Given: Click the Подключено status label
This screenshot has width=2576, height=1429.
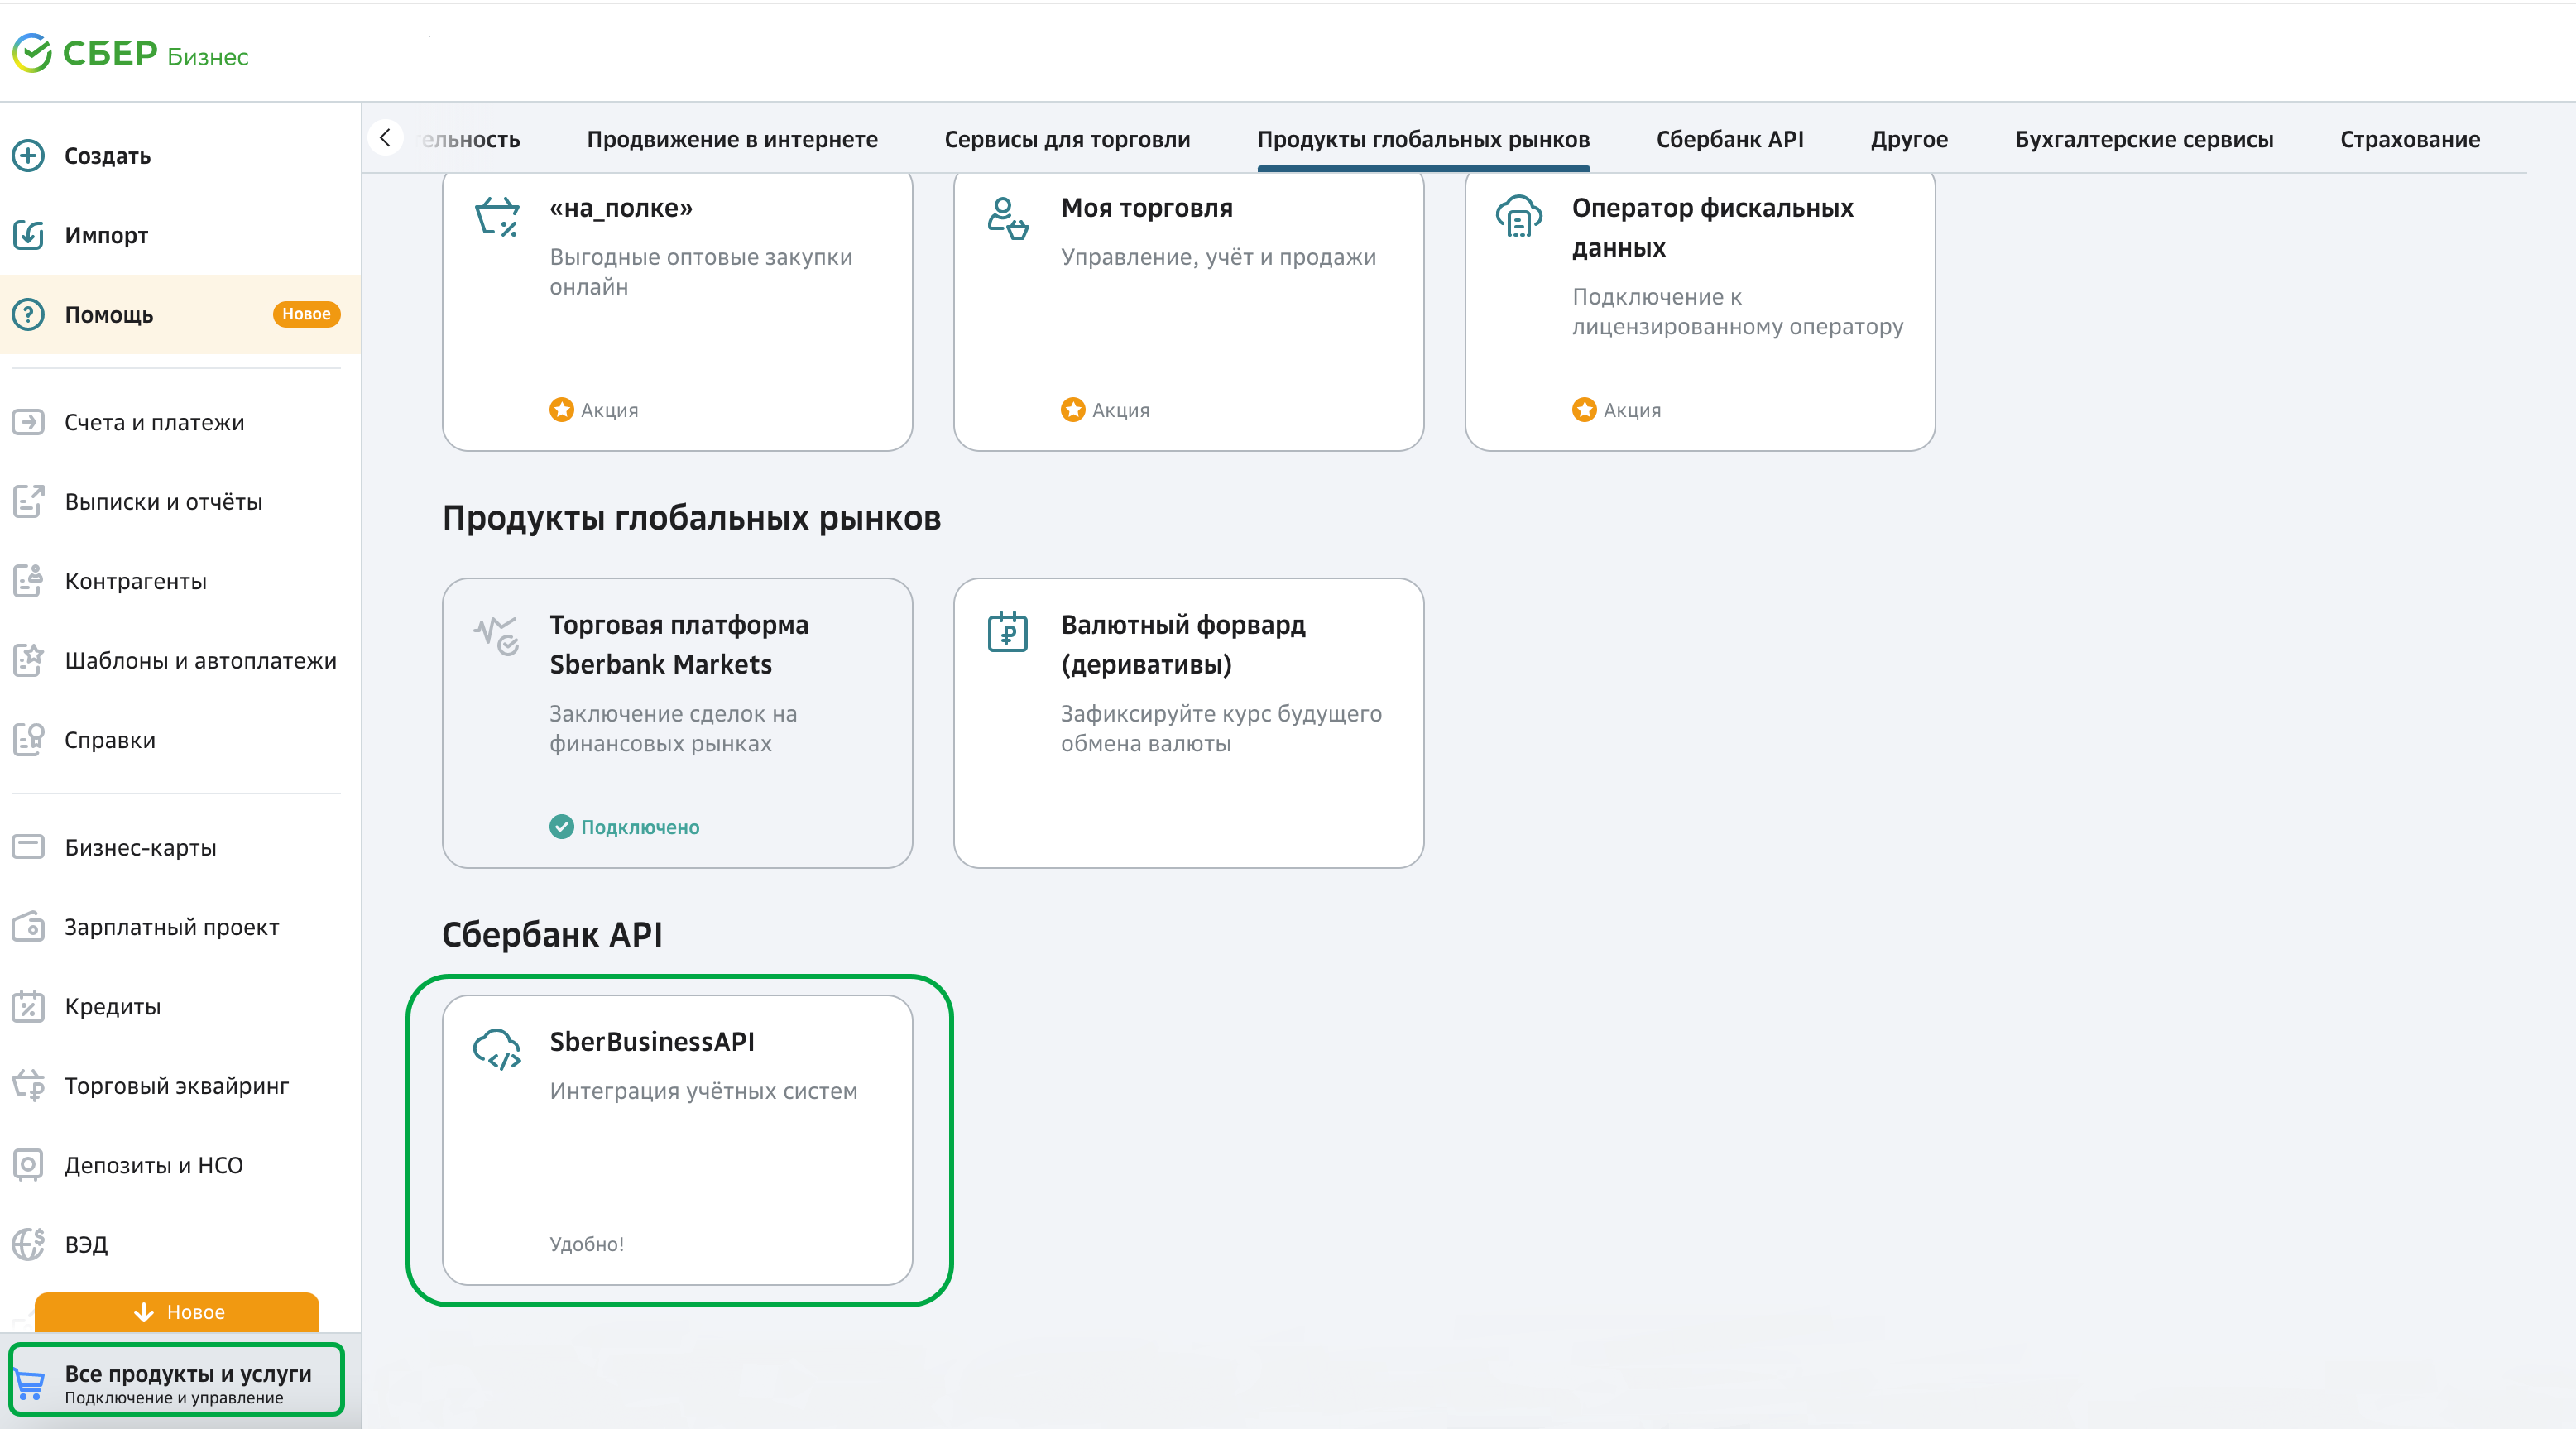Looking at the screenshot, I should coord(640,827).
